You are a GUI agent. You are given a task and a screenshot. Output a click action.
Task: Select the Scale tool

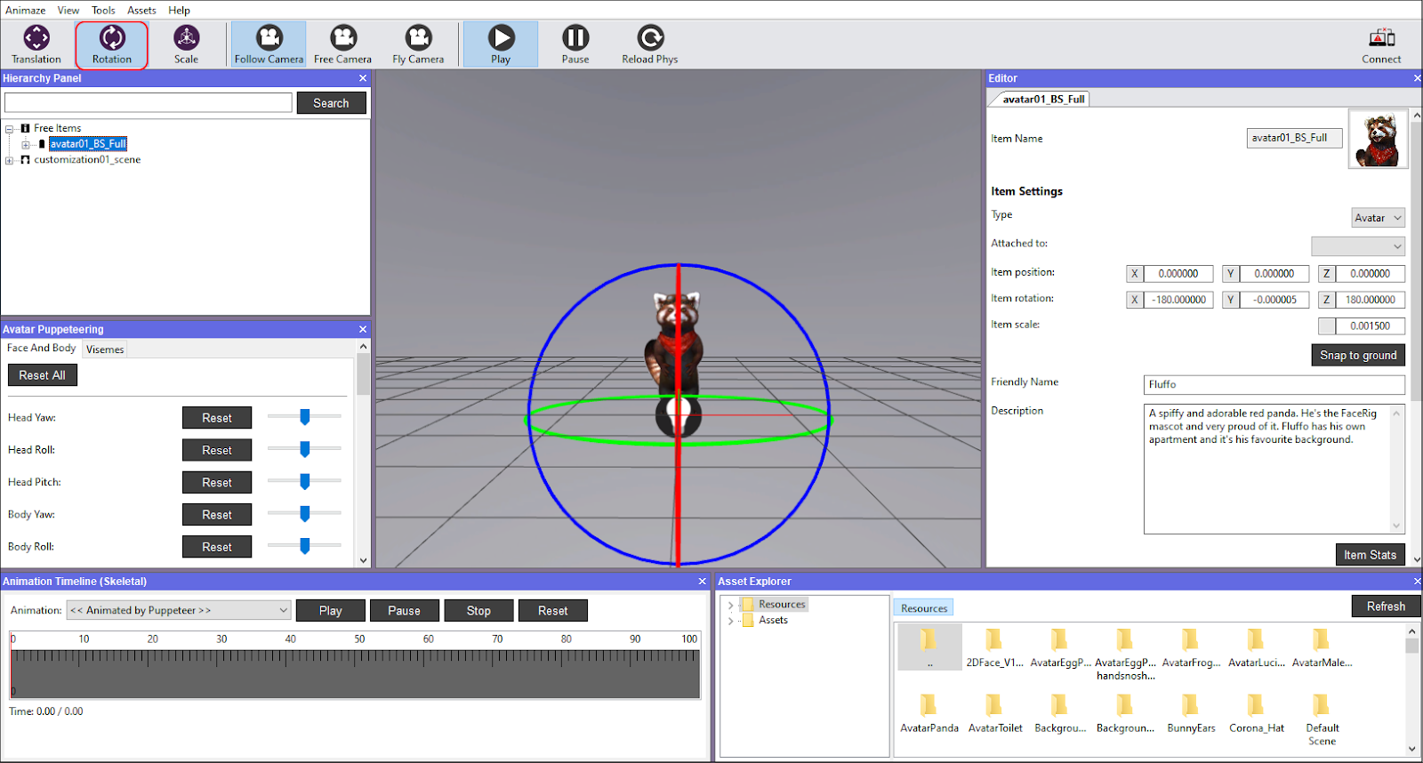tap(186, 44)
